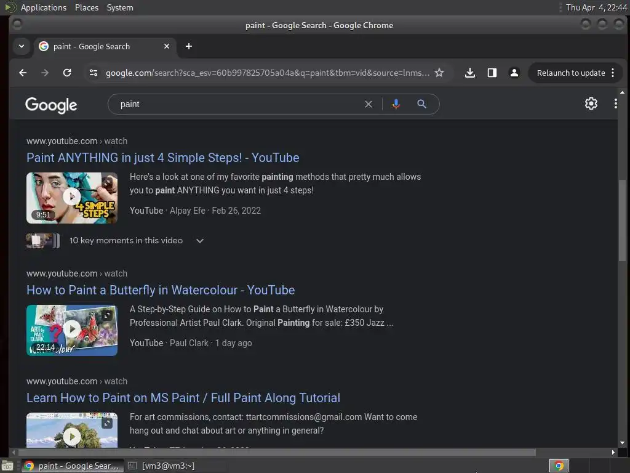630x473 pixels.
Task: Open How to Paint a Butterfly in Watercolour link
Action: pyautogui.click(x=161, y=290)
